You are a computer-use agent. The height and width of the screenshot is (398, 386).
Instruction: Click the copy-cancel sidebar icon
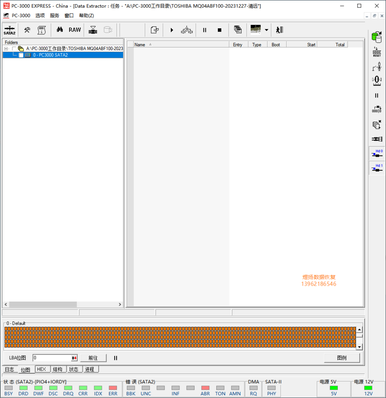(377, 124)
